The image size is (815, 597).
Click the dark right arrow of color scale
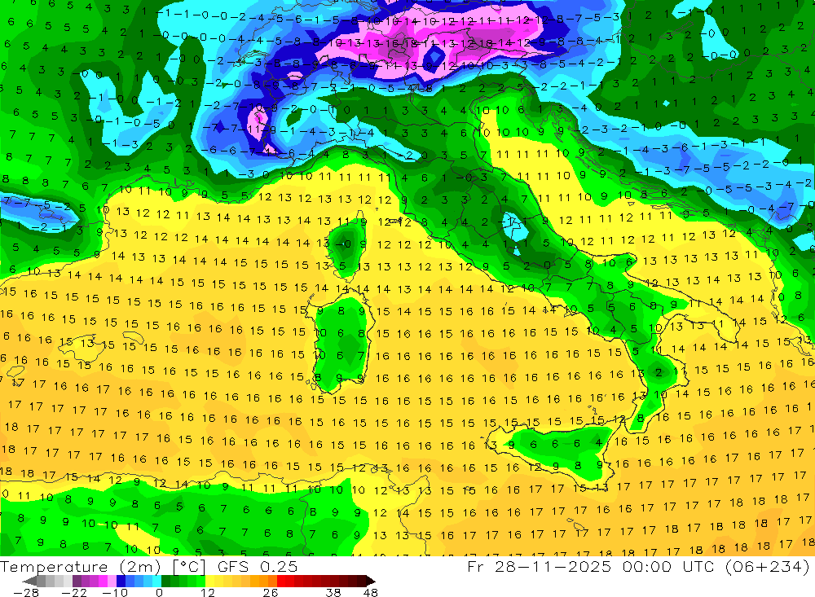pyautogui.click(x=370, y=581)
